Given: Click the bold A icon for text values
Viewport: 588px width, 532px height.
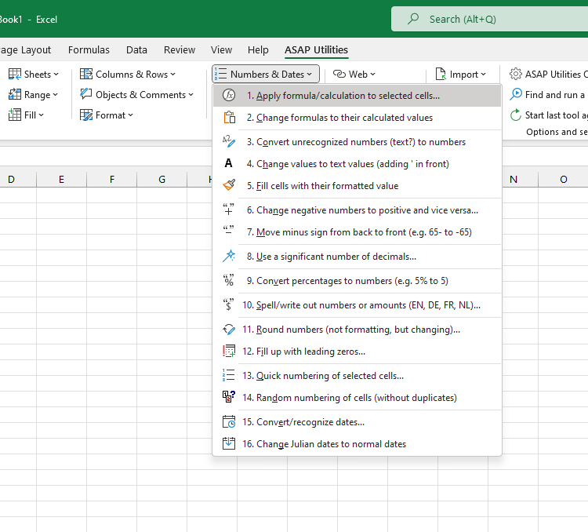Looking at the screenshot, I should pyautogui.click(x=228, y=163).
